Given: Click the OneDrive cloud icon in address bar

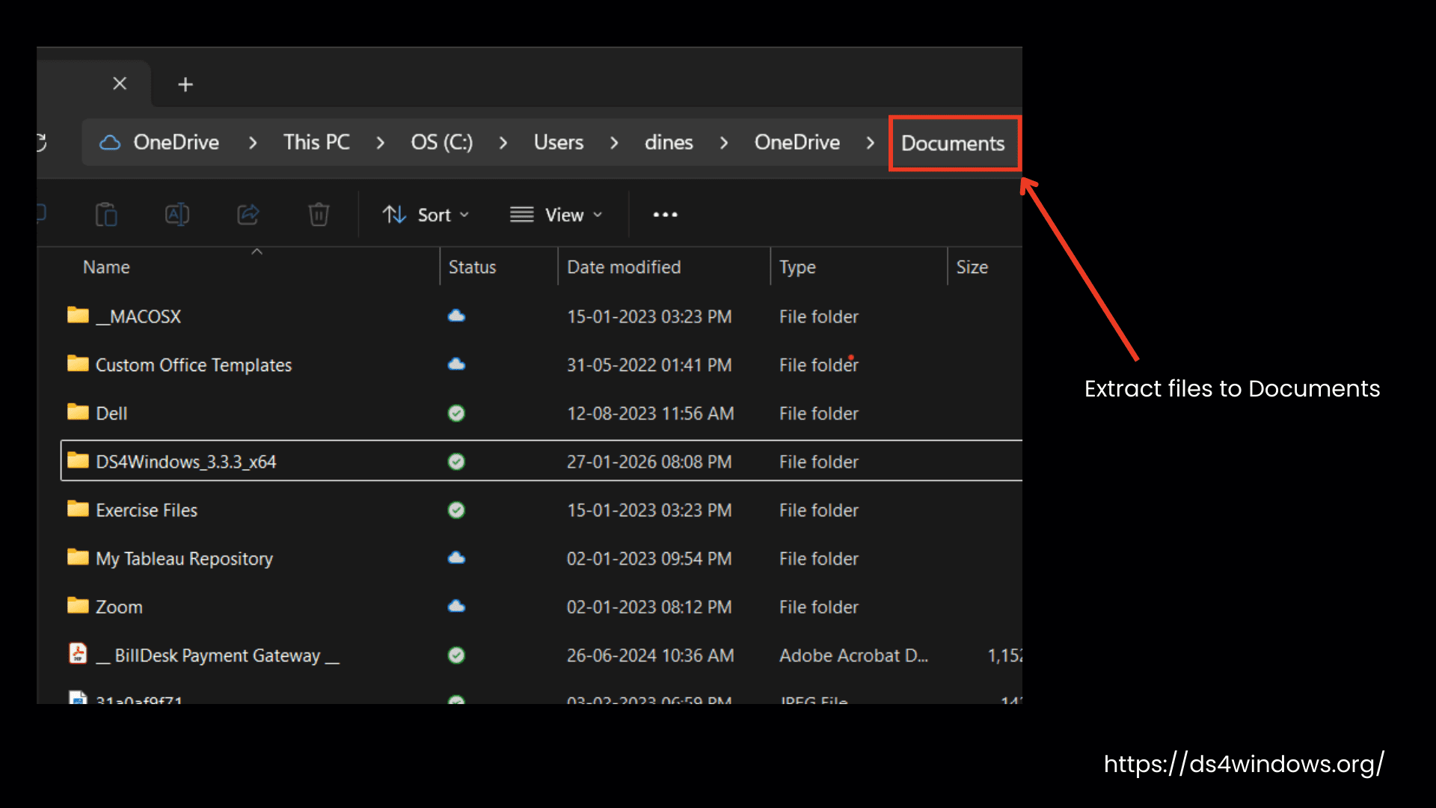Looking at the screenshot, I should [x=110, y=142].
